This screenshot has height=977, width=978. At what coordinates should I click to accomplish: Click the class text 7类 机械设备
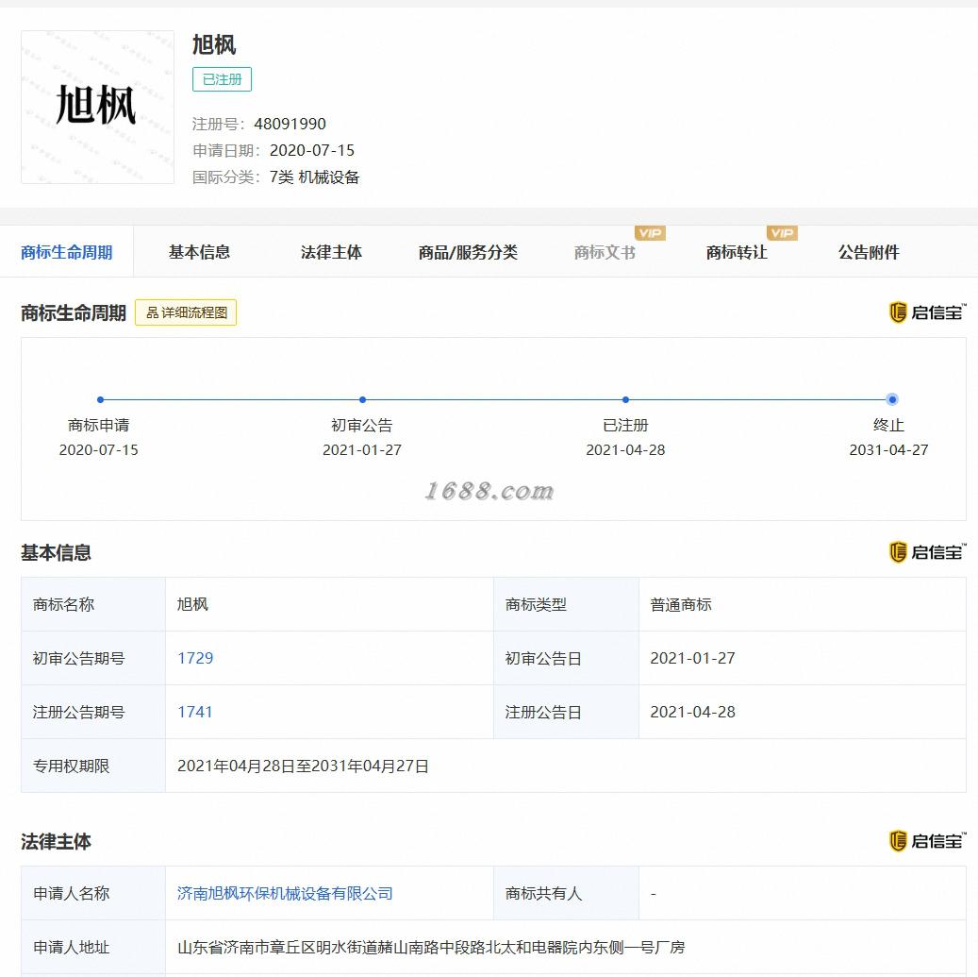(x=314, y=177)
